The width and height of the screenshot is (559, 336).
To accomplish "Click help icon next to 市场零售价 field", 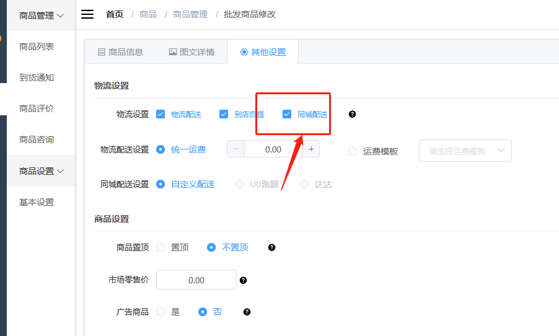I will point(243,280).
